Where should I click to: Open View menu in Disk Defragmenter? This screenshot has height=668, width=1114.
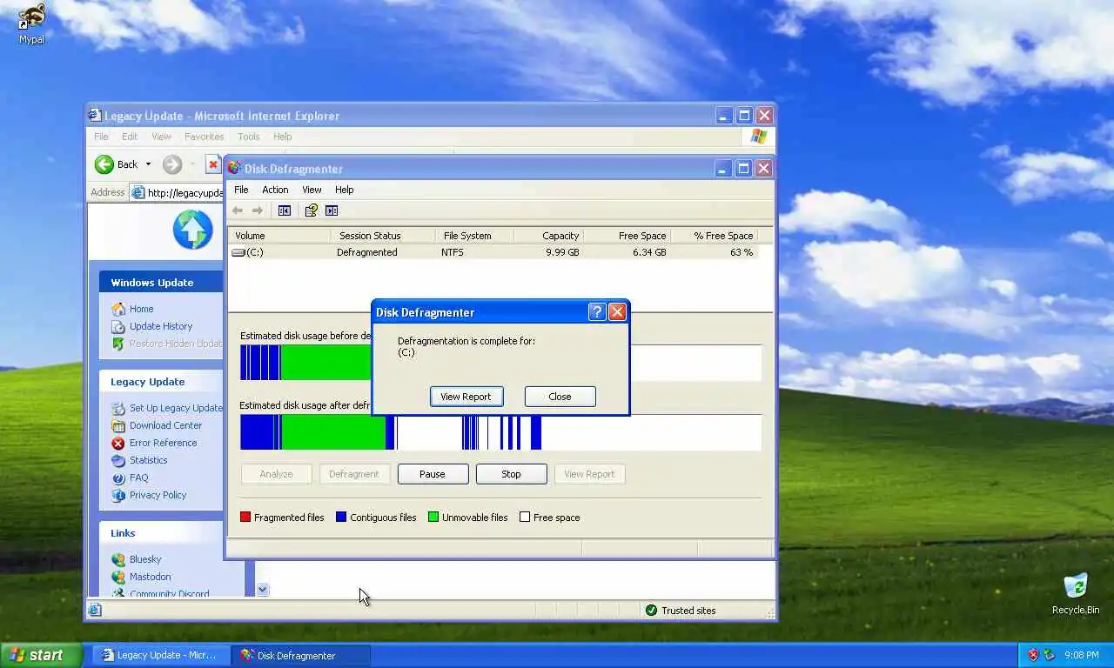pyautogui.click(x=312, y=190)
